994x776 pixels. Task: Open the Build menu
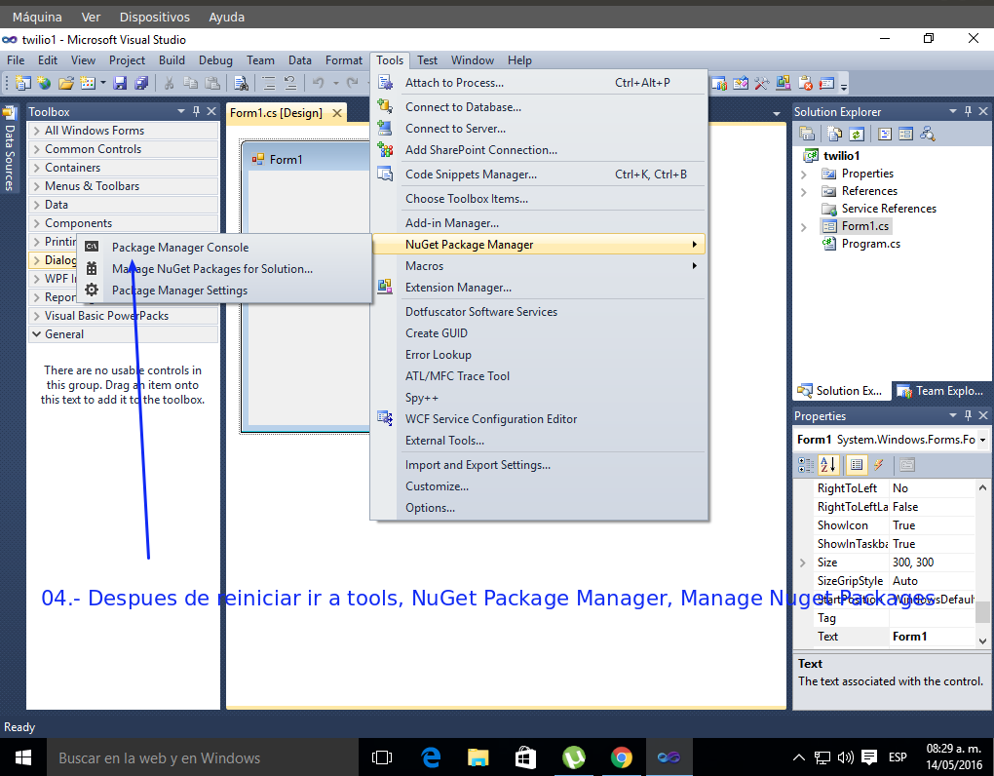click(x=172, y=60)
